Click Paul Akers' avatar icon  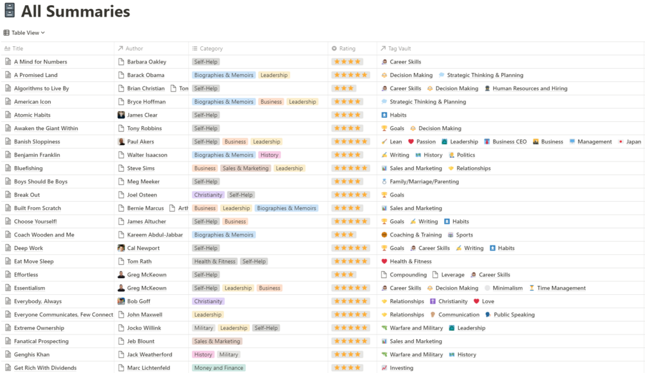pyautogui.click(x=121, y=142)
